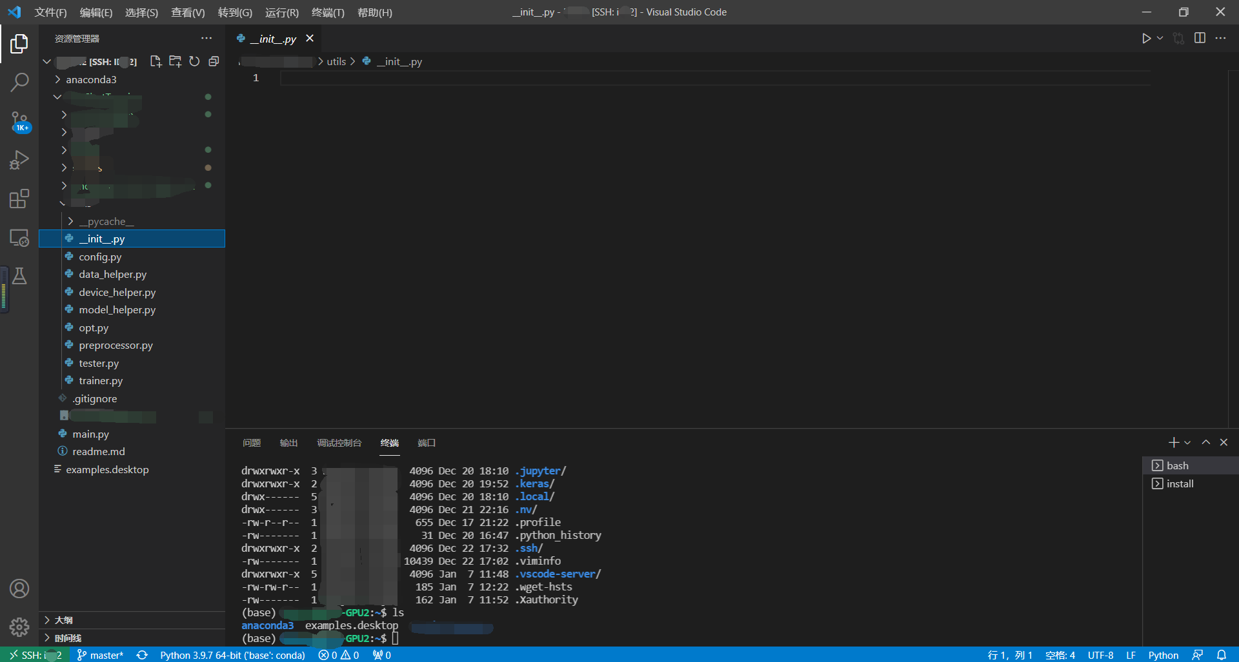Open the Explorer view in activity bar
Screen dimensions: 1239x662
19,44
